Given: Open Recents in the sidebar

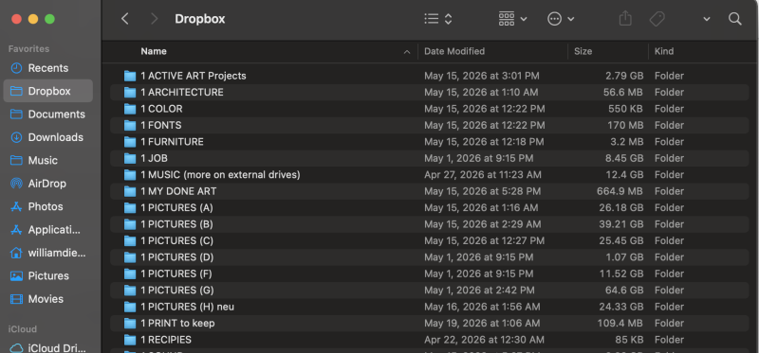Looking at the screenshot, I should 48,68.
